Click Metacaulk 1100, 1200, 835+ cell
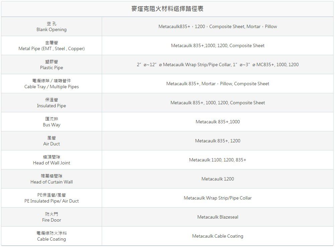The width and height of the screenshot is (335, 247). click(x=218, y=160)
